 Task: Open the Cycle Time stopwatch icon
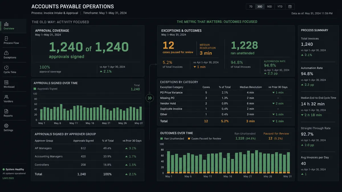7,67
